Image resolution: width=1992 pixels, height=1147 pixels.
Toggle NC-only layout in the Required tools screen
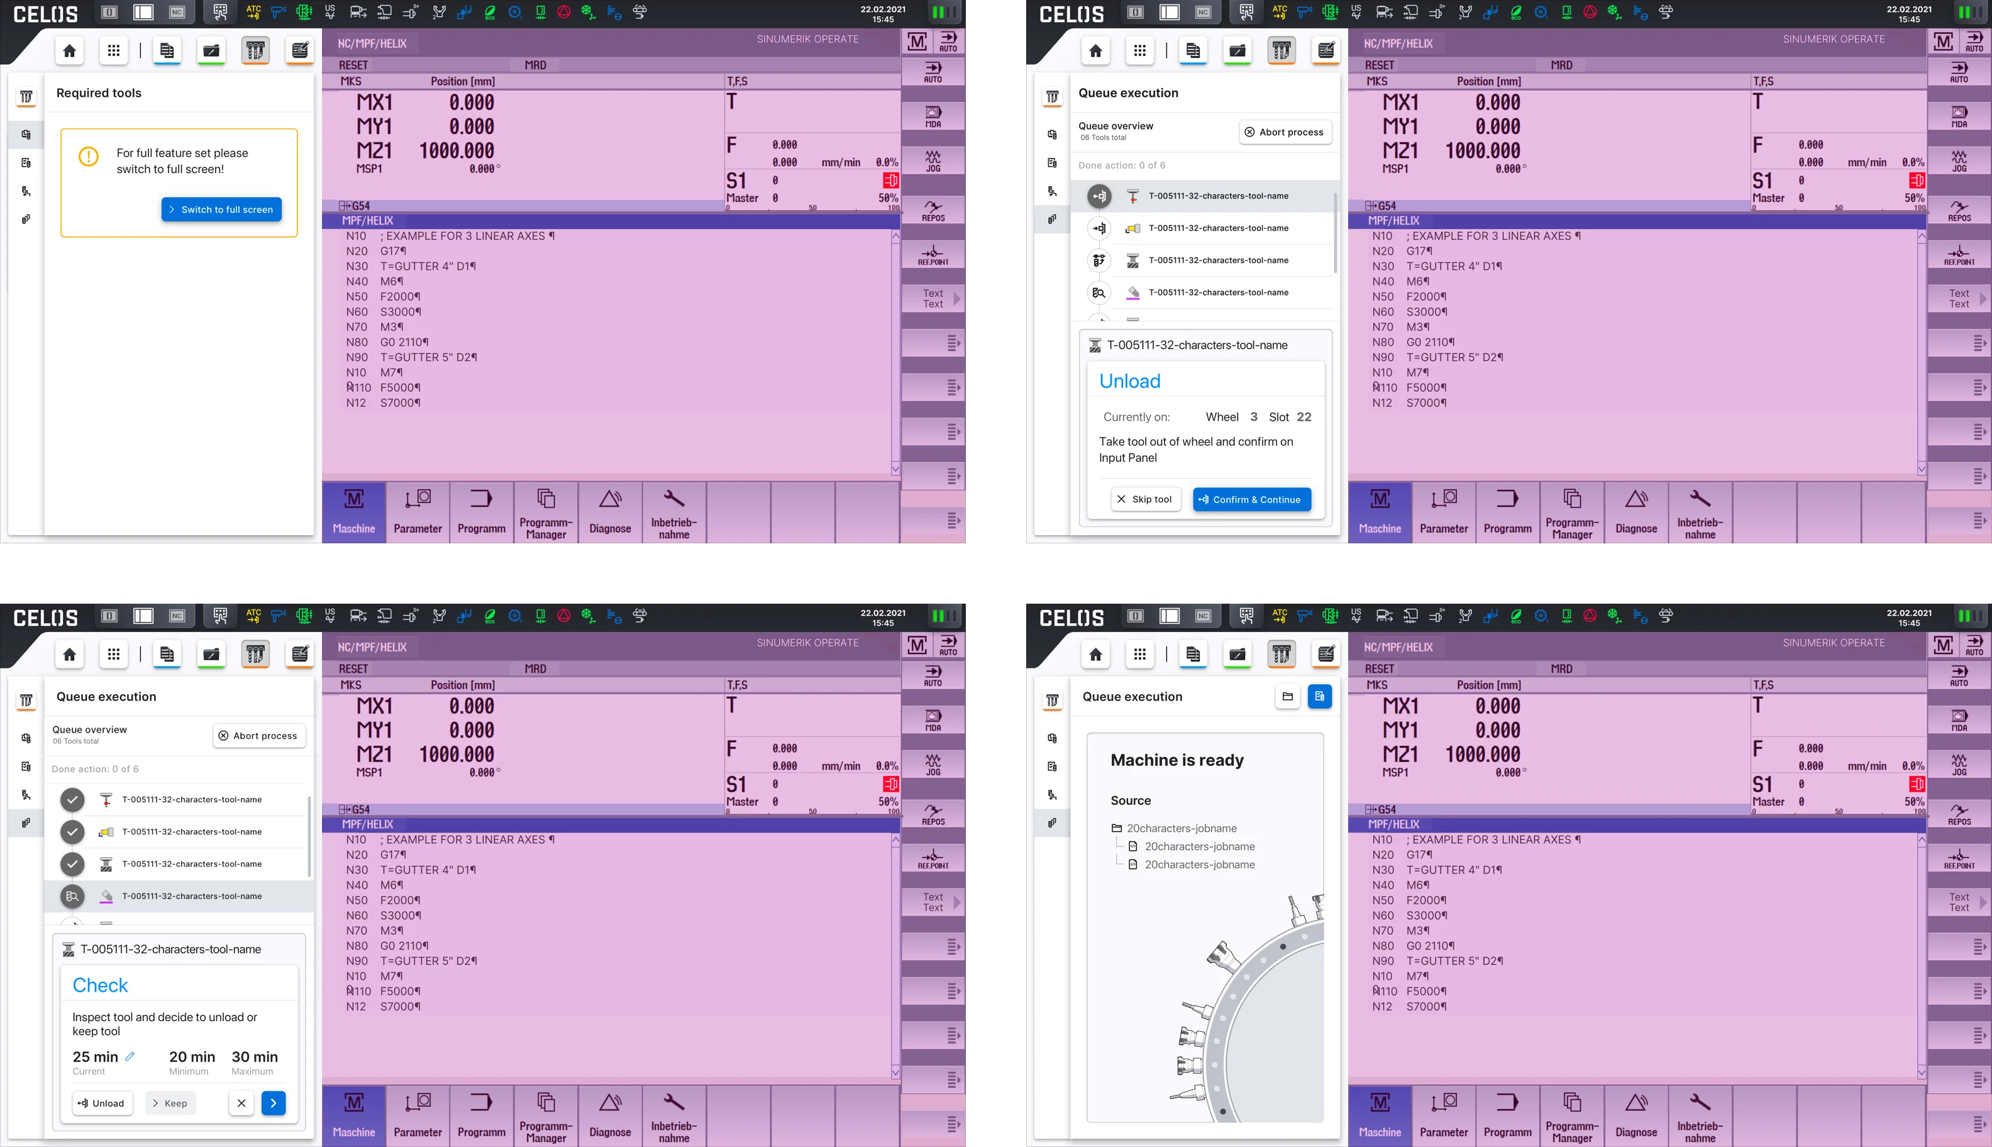pos(177,12)
